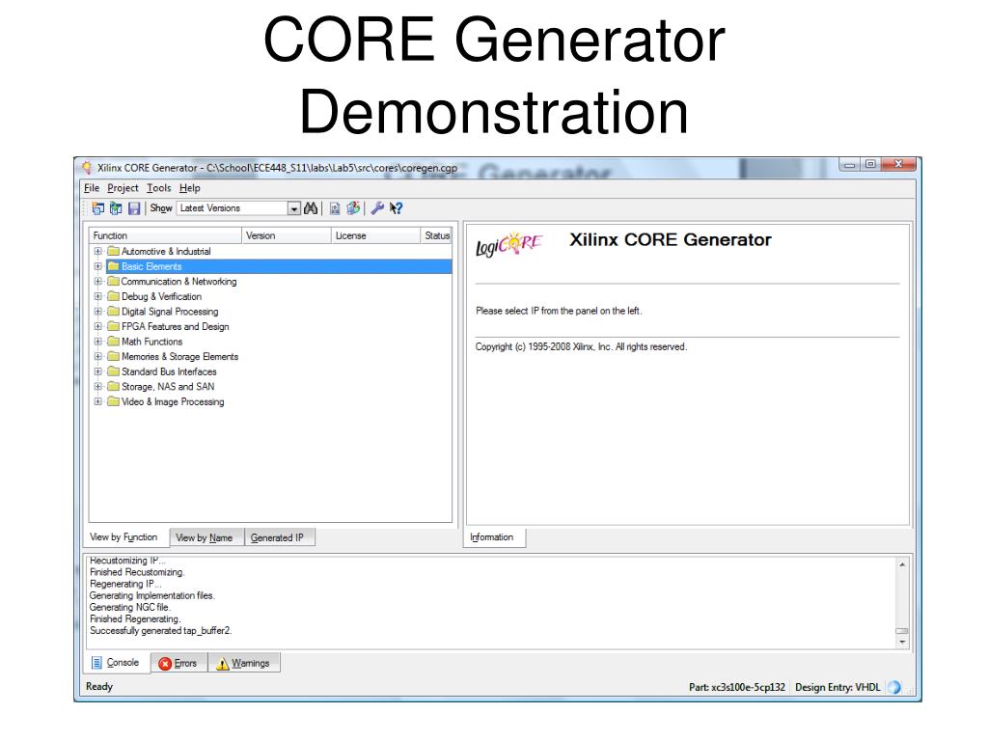Click 'Generating NGC file.' console line

[130, 607]
